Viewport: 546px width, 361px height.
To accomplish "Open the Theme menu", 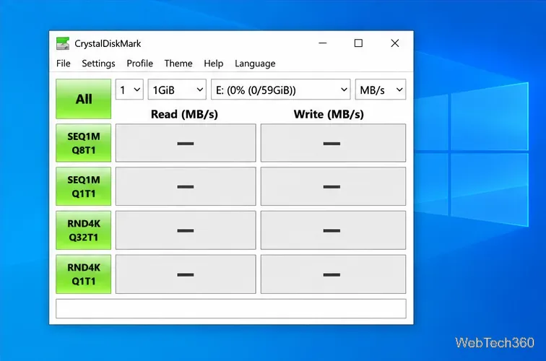I will (178, 64).
